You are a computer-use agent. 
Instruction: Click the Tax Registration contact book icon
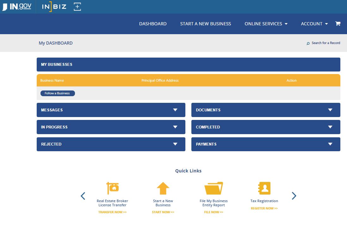(x=264, y=188)
